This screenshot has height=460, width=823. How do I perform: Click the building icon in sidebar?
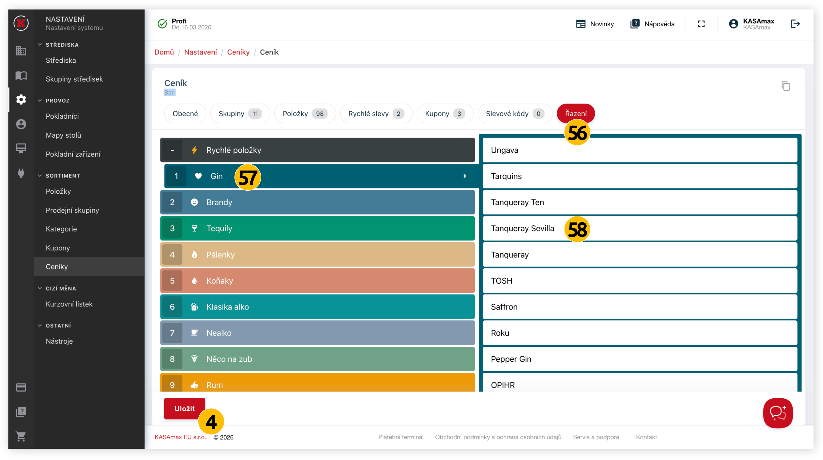coord(21,51)
